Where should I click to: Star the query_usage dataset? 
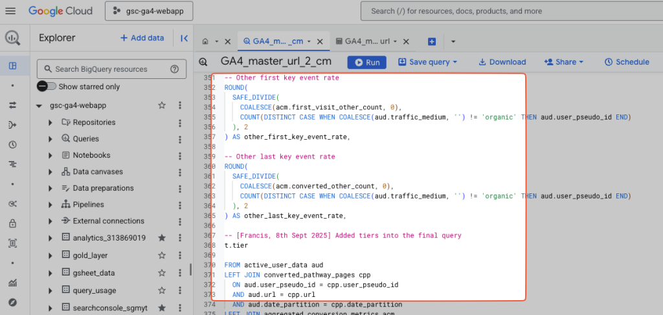[161, 290]
